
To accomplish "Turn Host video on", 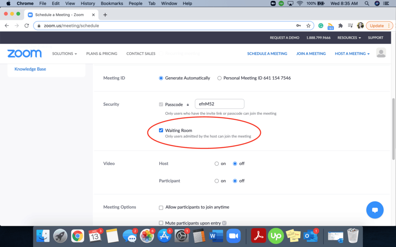I will pos(217,164).
